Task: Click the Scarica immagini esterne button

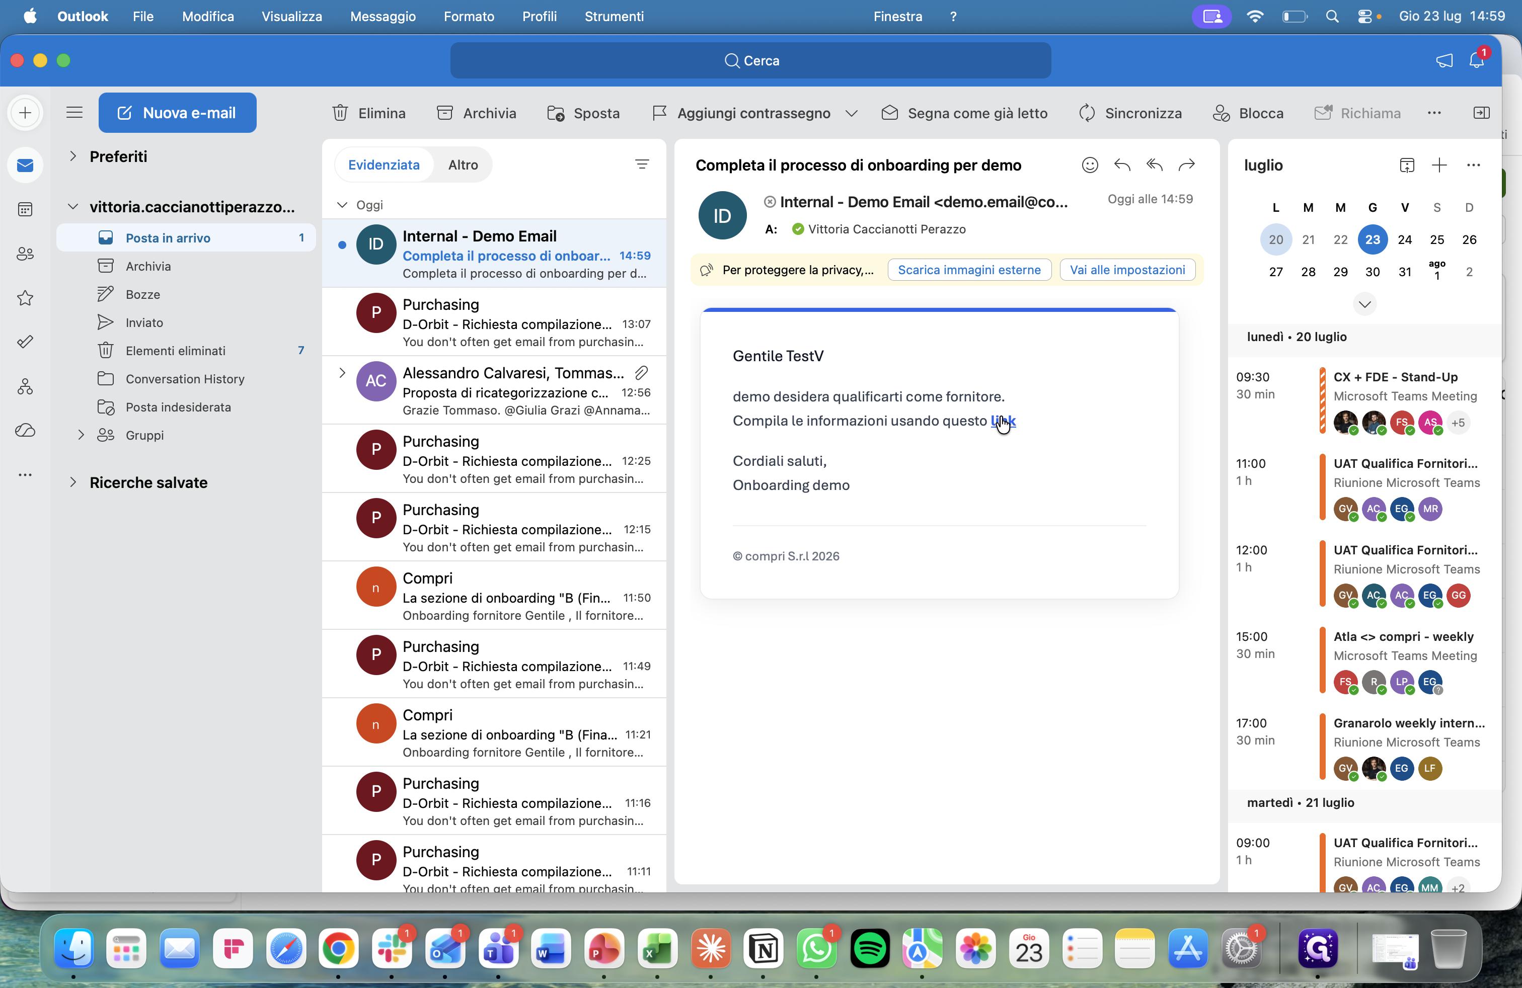Action: click(969, 270)
